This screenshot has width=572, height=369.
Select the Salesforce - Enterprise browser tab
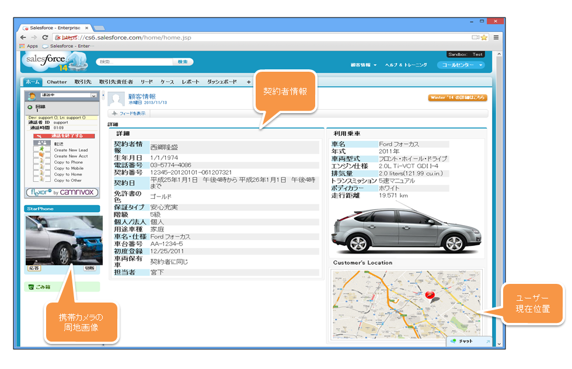(x=55, y=27)
